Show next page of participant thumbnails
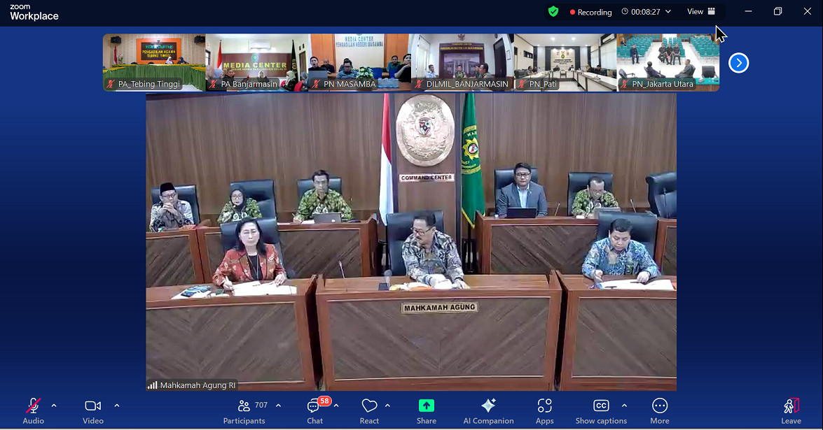 click(x=738, y=63)
